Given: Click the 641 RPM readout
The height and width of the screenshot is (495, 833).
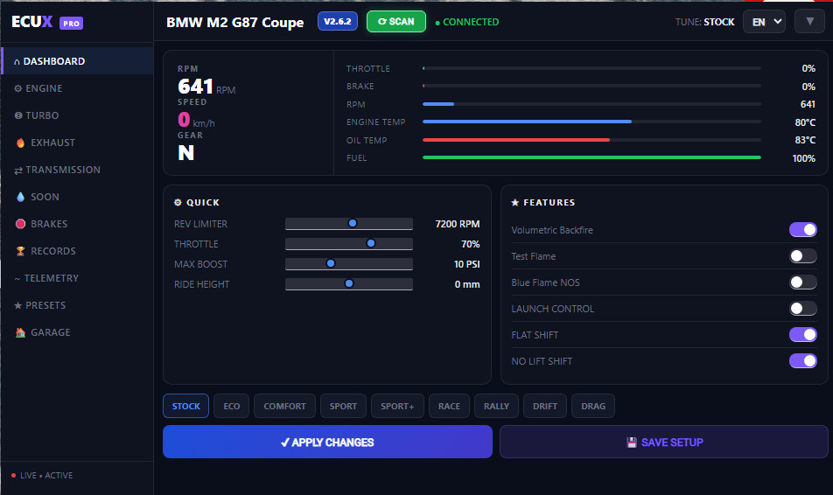Looking at the screenshot, I should click(206, 87).
